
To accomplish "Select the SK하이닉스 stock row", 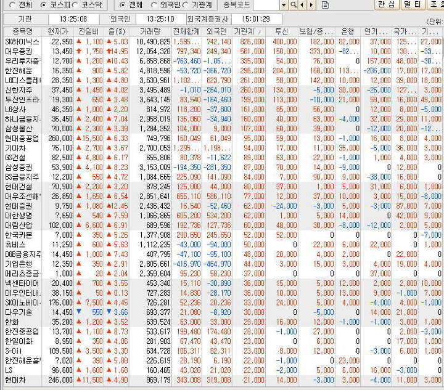I will 223,42.
